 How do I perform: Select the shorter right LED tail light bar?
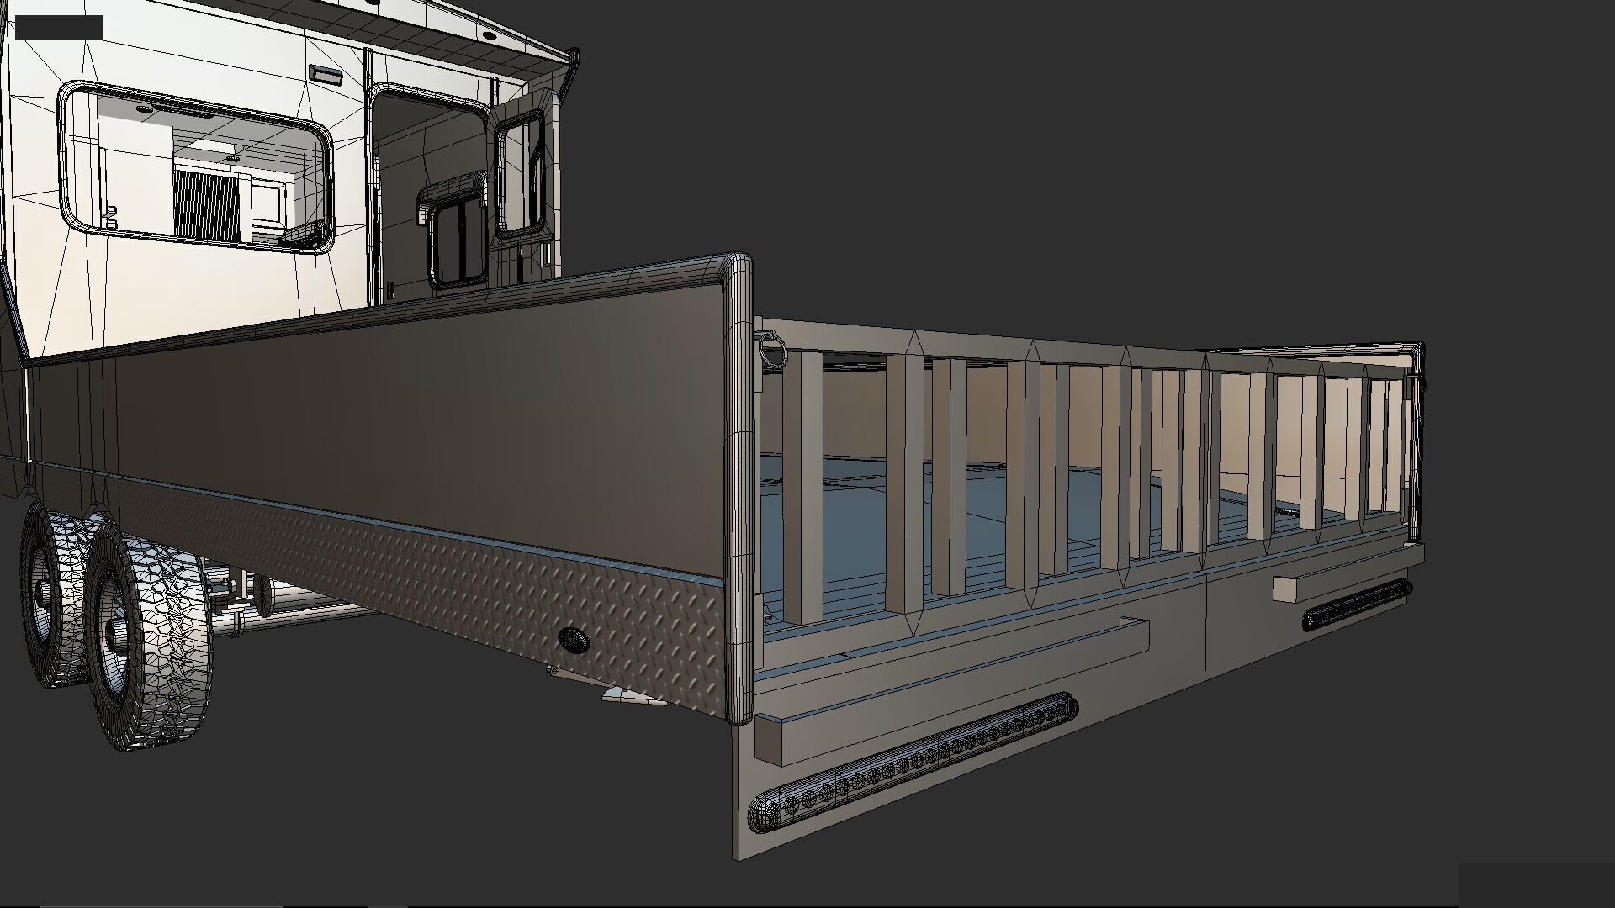click(x=1356, y=604)
